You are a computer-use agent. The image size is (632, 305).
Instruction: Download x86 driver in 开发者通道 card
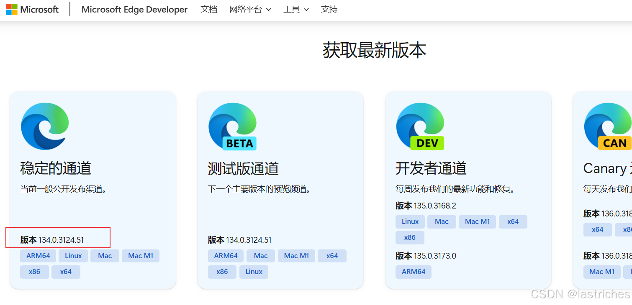[410, 237]
